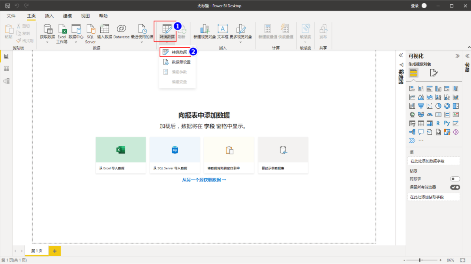The height and width of the screenshot is (264, 471).
Task: Add a new page with plus button
Action: tap(54, 251)
